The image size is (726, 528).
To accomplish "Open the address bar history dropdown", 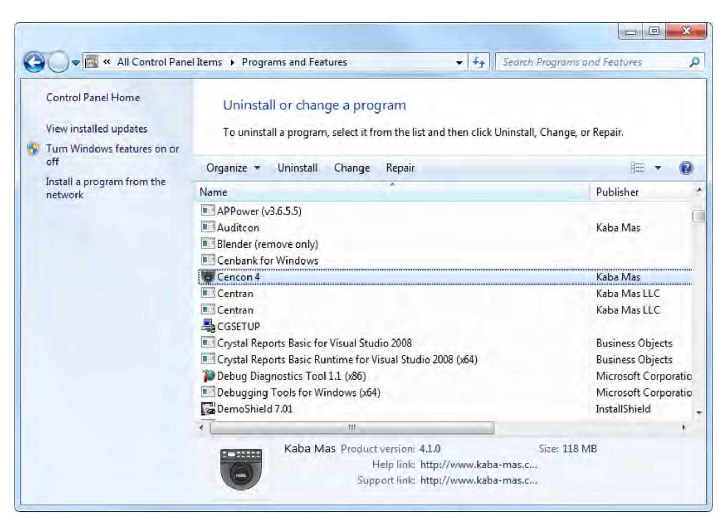I will tap(459, 62).
